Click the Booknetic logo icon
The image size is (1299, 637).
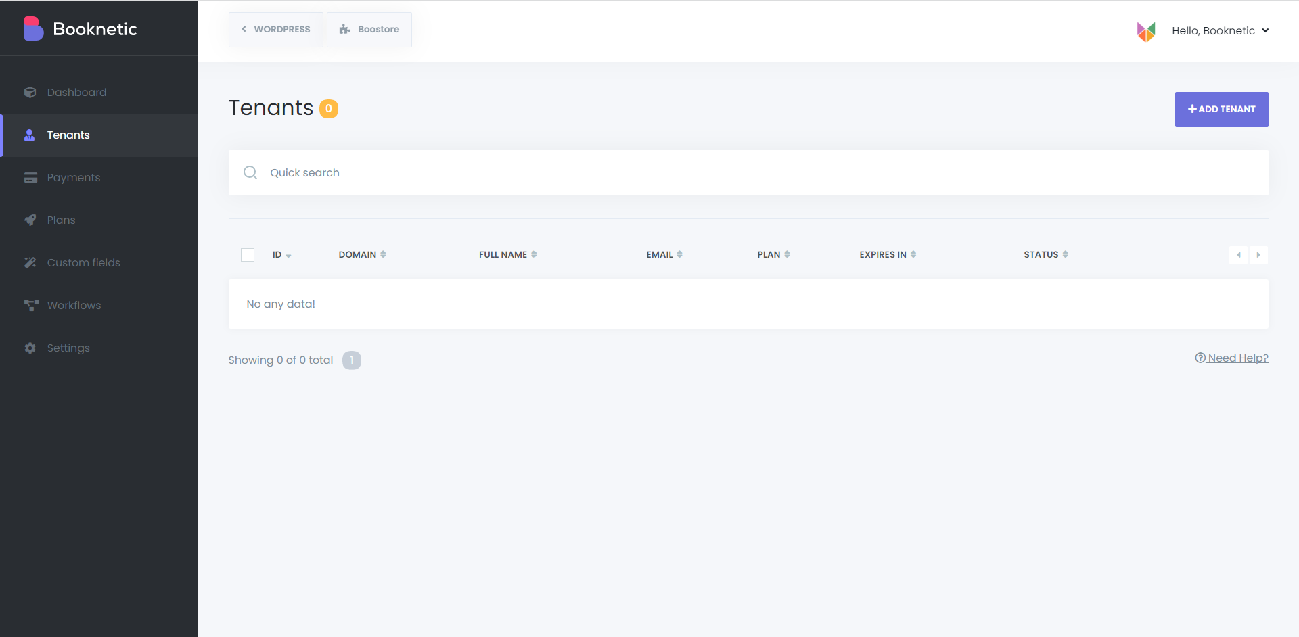click(x=33, y=29)
